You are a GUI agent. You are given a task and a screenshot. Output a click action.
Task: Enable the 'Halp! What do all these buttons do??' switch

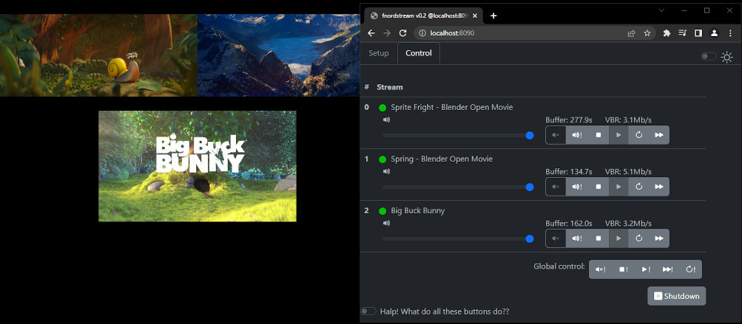tap(368, 311)
